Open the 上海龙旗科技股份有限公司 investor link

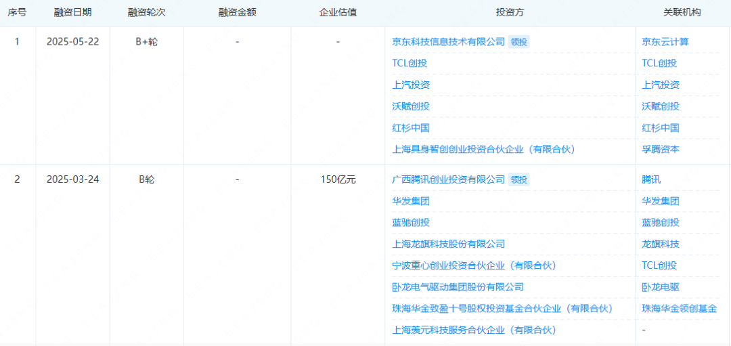pos(449,244)
